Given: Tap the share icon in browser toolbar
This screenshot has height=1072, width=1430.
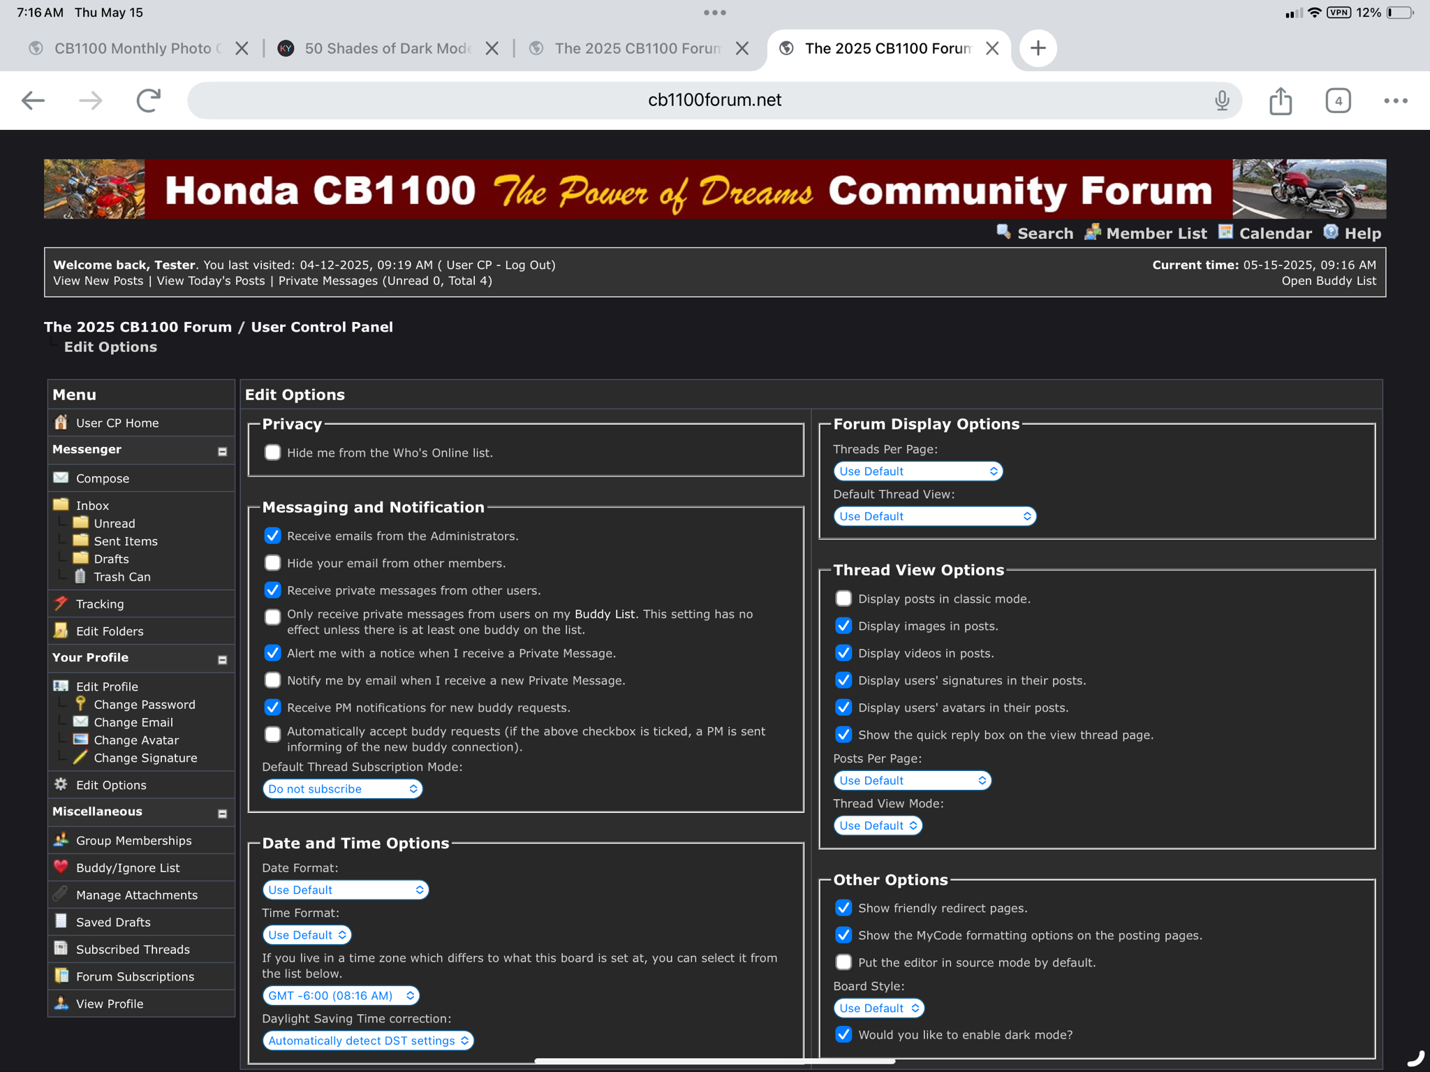Looking at the screenshot, I should pos(1280,101).
